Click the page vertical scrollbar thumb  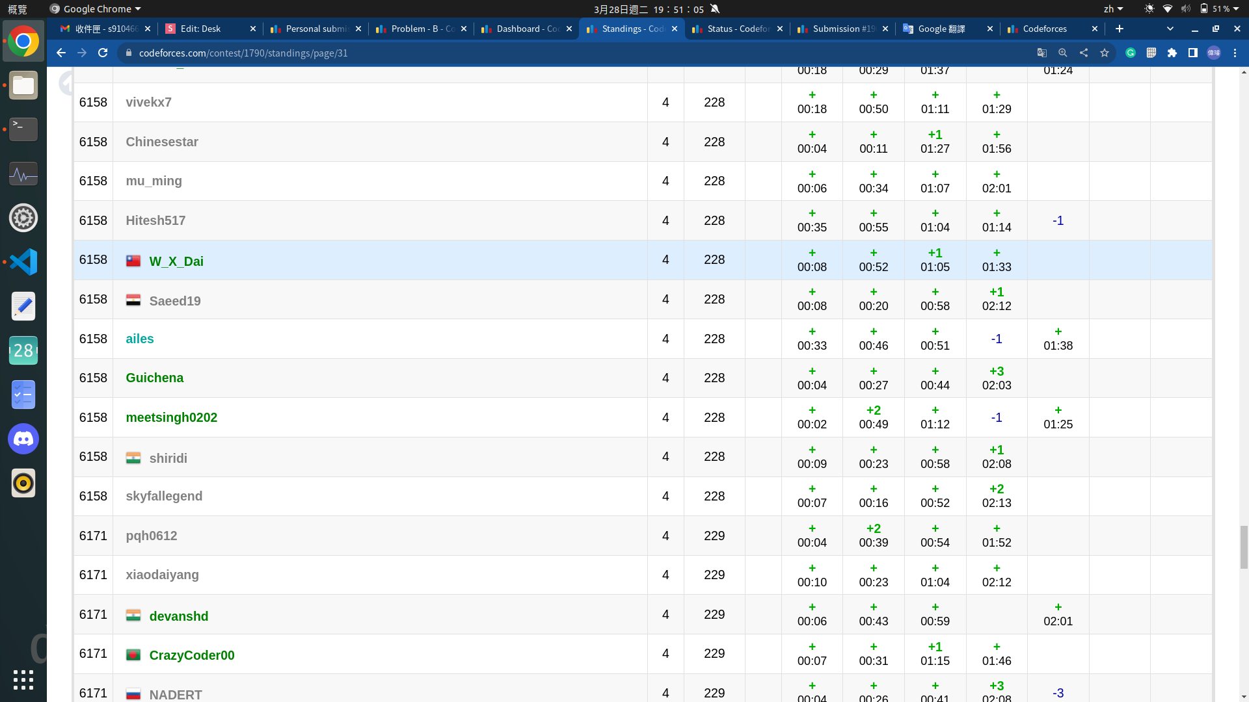point(1244,547)
